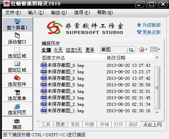Click the BMP icon of 未保存截图_5.bmp
The width and height of the screenshot is (169, 139).
click(x=44, y=84)
